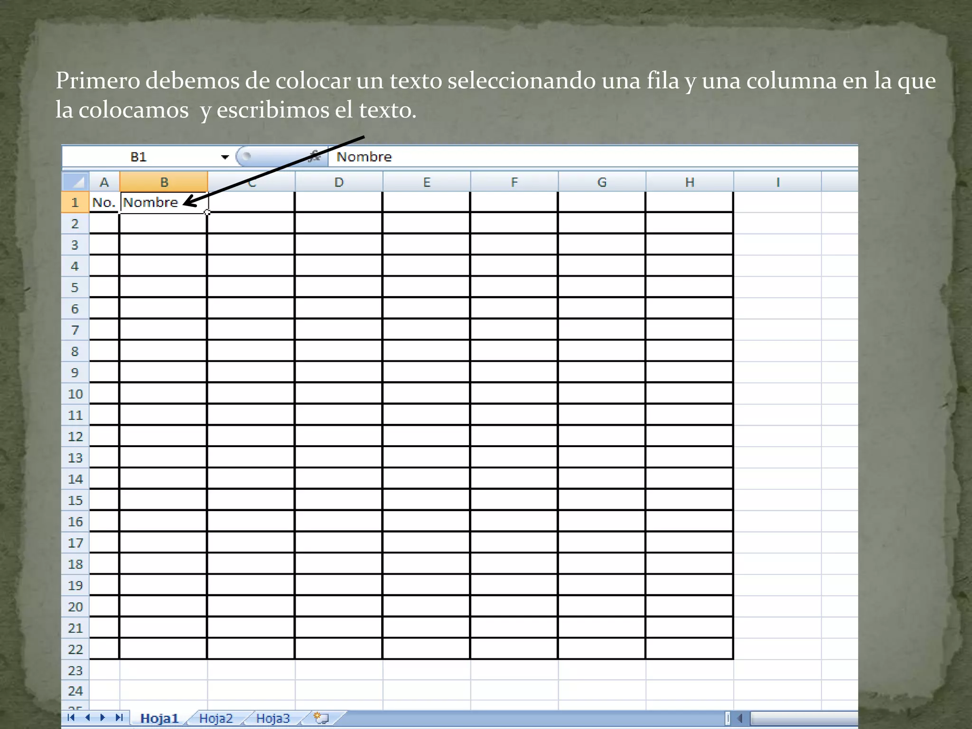Click the horizontal scrollbar track
The width and height of the screenshot is (972, 729).
(x=804, y=718)
